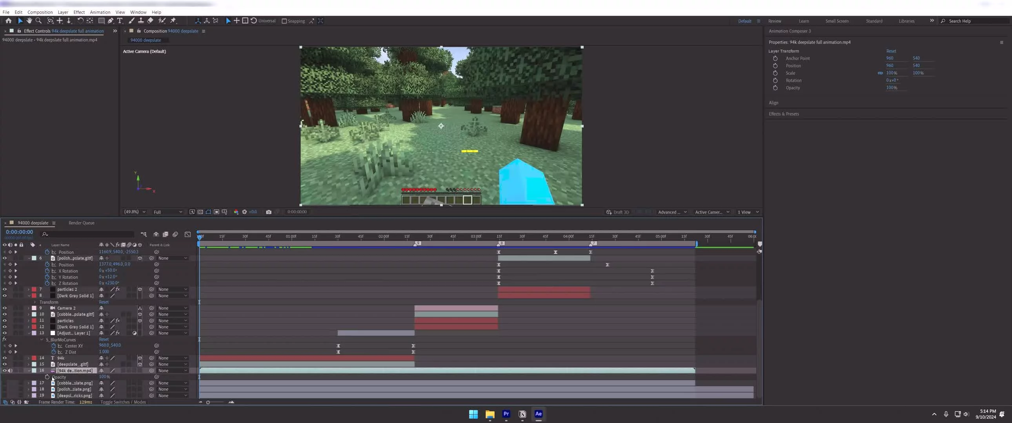Open composition mini-flowchart in timeline
This screenshot has height=423, width=1012.
[x=144, y=234]
